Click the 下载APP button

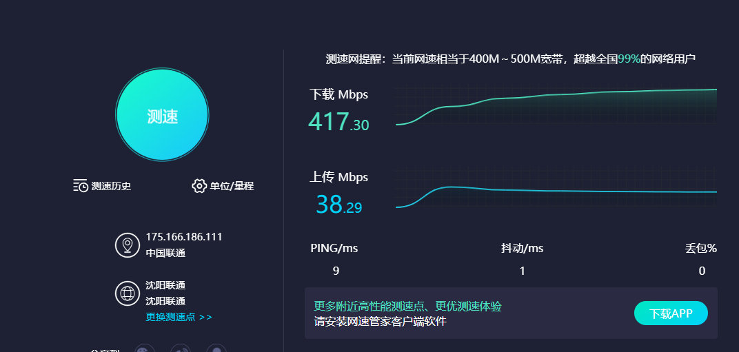pos(671,313)
